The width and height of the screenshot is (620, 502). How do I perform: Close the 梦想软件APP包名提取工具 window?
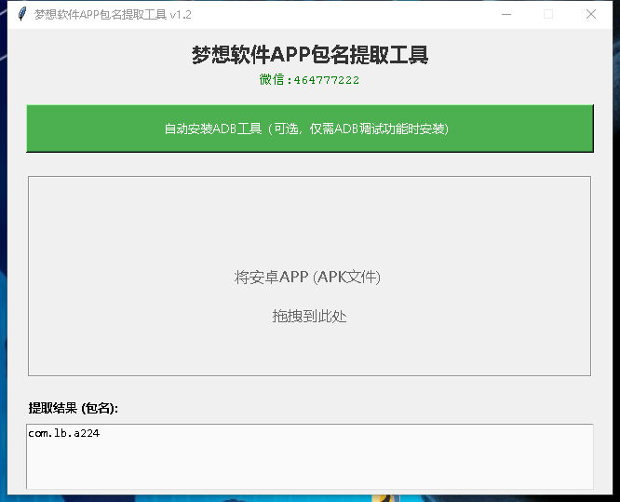pos(591,14)
